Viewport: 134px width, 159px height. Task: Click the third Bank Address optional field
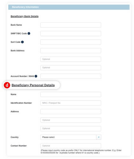(71, 68)
